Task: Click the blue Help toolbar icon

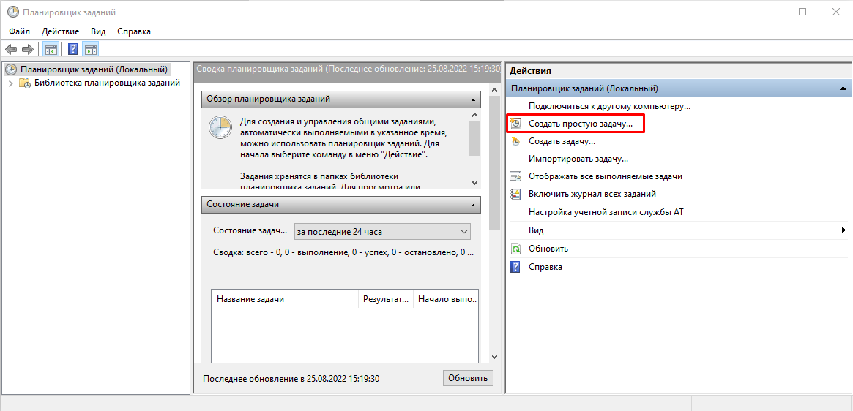Action: pos(72,49)
